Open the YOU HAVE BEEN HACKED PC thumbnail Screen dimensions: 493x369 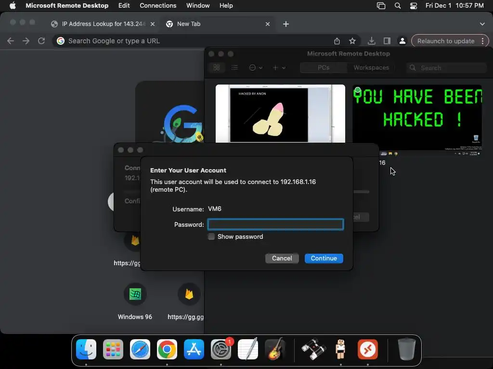tap(417, 121)
